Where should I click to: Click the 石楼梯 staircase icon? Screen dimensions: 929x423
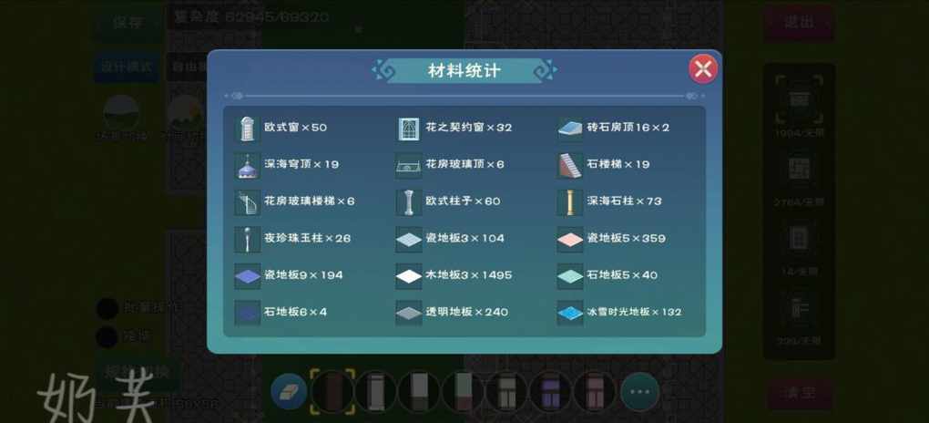[x=570, y=165]
